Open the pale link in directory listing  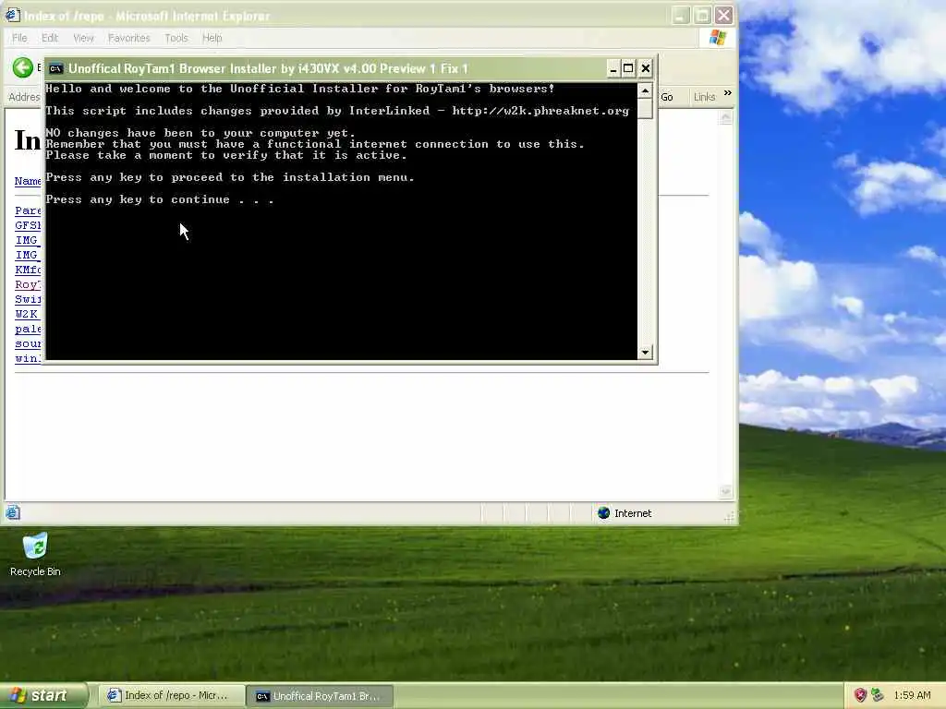click(x=28, y=330)
